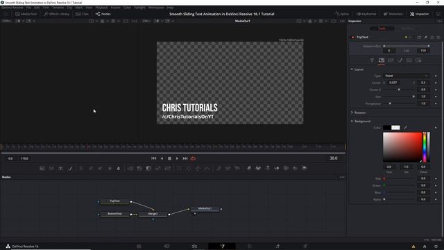444x250 pixels.
Task: Select the Modifiers tab in Inspector
Action: (408, 28)
